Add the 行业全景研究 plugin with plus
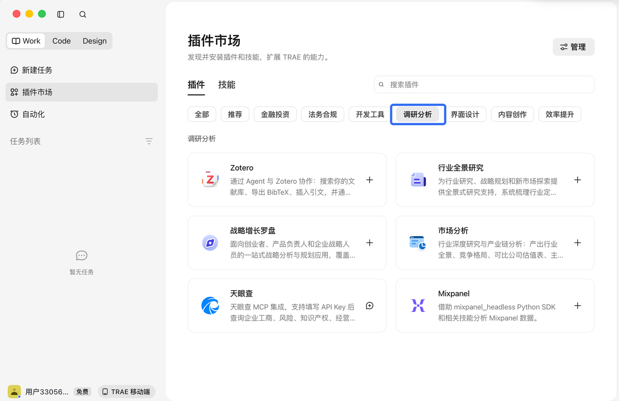The height and width of the screenshot is (401, 619). click(577, 180)
